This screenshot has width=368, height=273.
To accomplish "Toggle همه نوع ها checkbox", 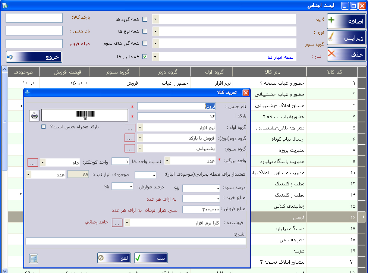I will pos(145,31).
